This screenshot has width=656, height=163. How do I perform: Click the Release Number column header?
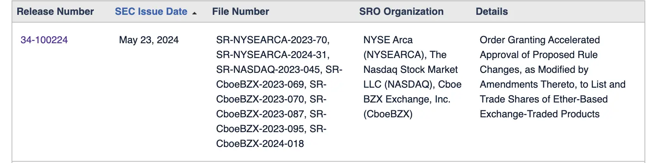(x=55, y=12)
